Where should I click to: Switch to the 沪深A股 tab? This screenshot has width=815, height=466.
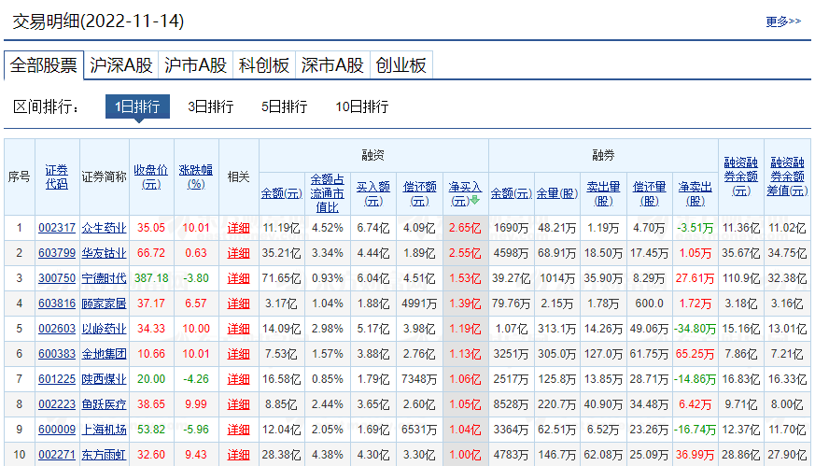[x=119, y=64]
